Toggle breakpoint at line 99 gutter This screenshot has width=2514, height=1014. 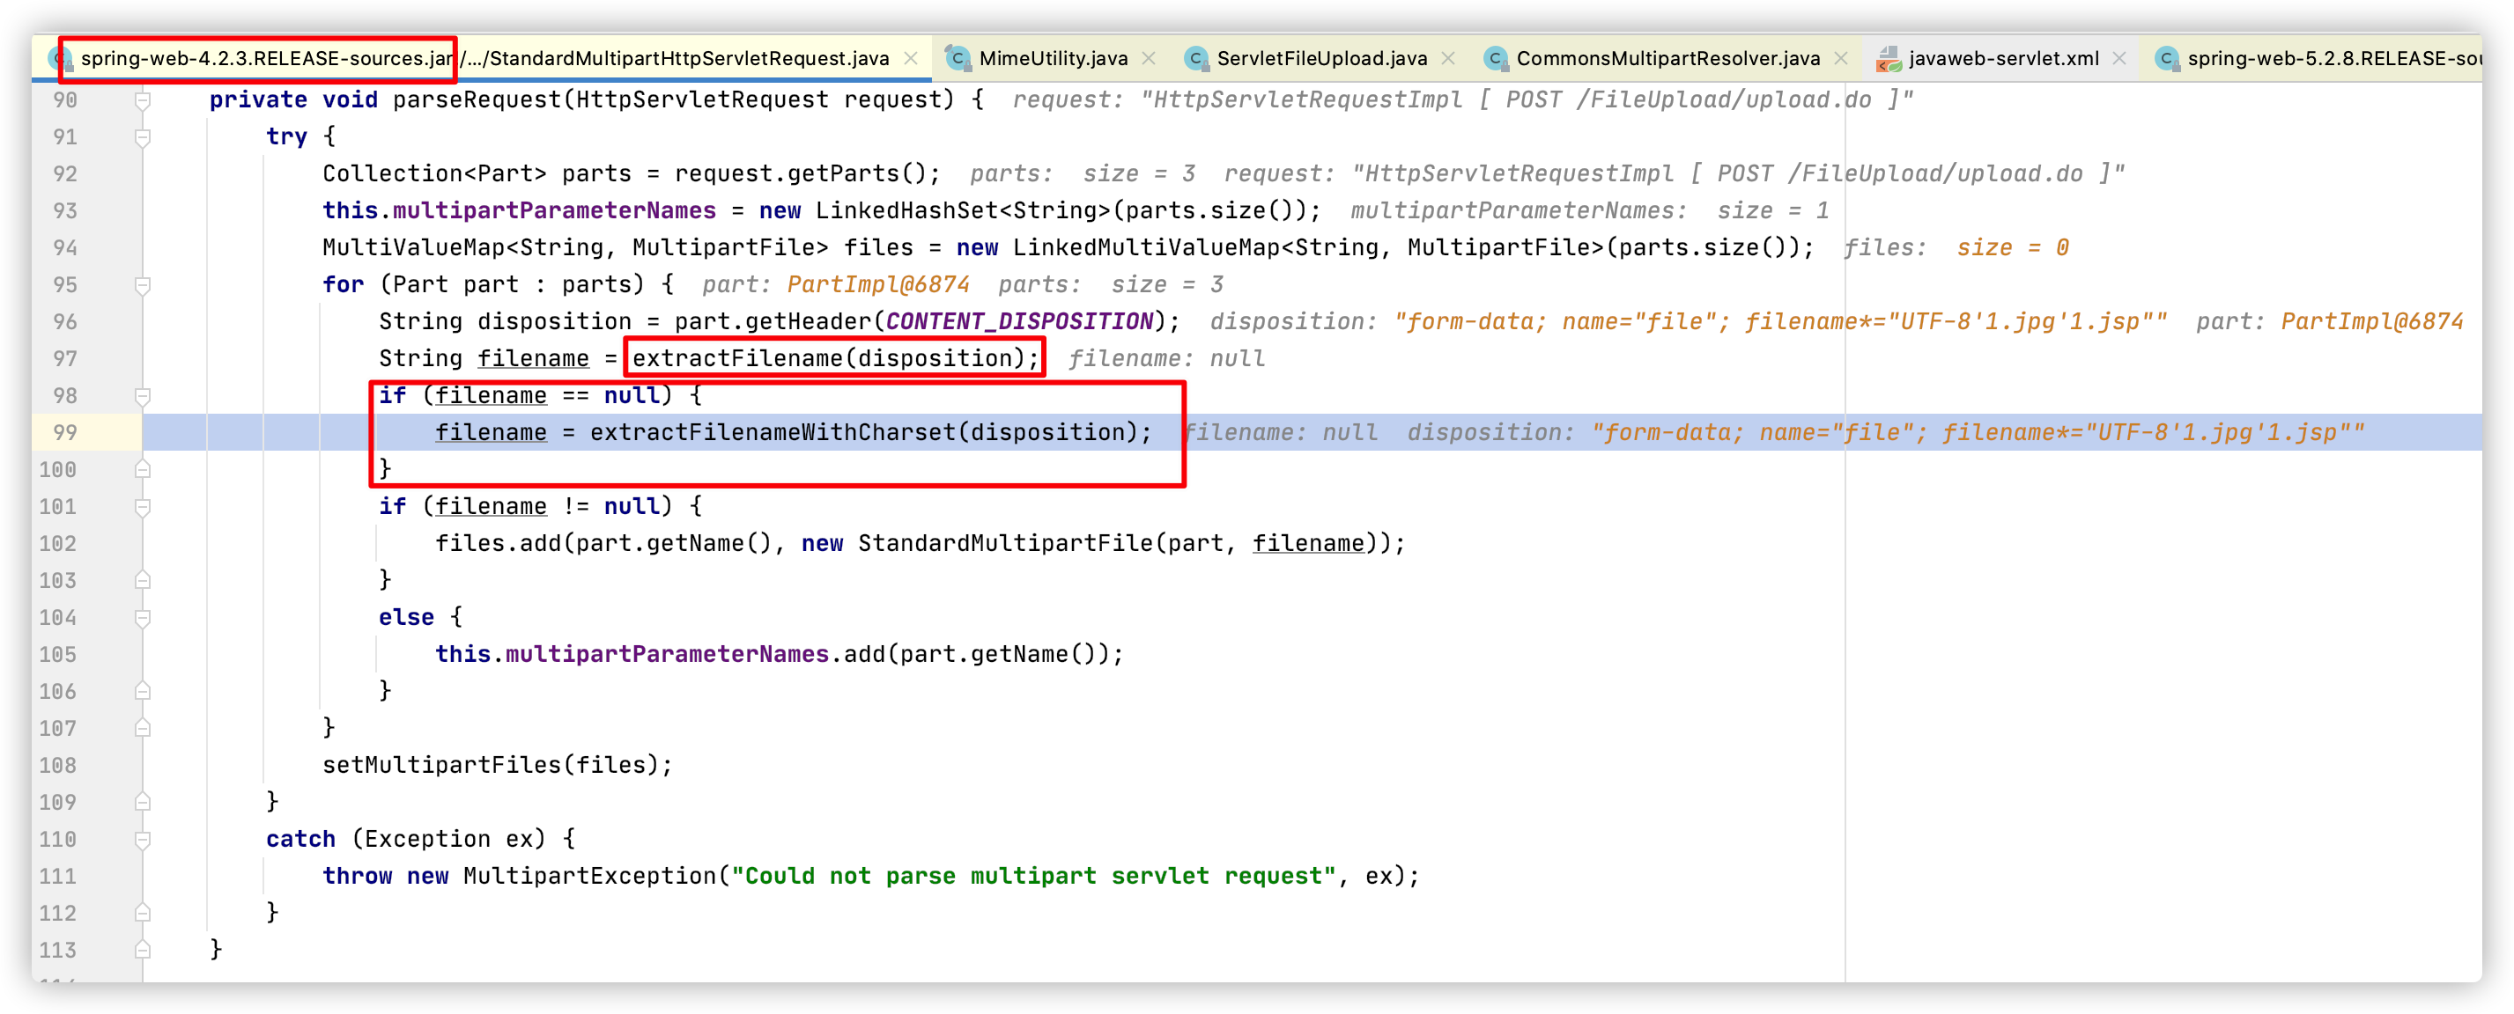98,432
